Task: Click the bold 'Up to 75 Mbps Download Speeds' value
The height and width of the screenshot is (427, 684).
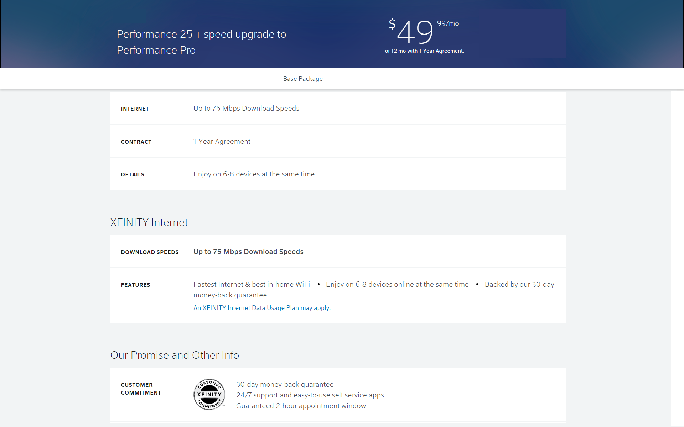Action: pos(248,252)
